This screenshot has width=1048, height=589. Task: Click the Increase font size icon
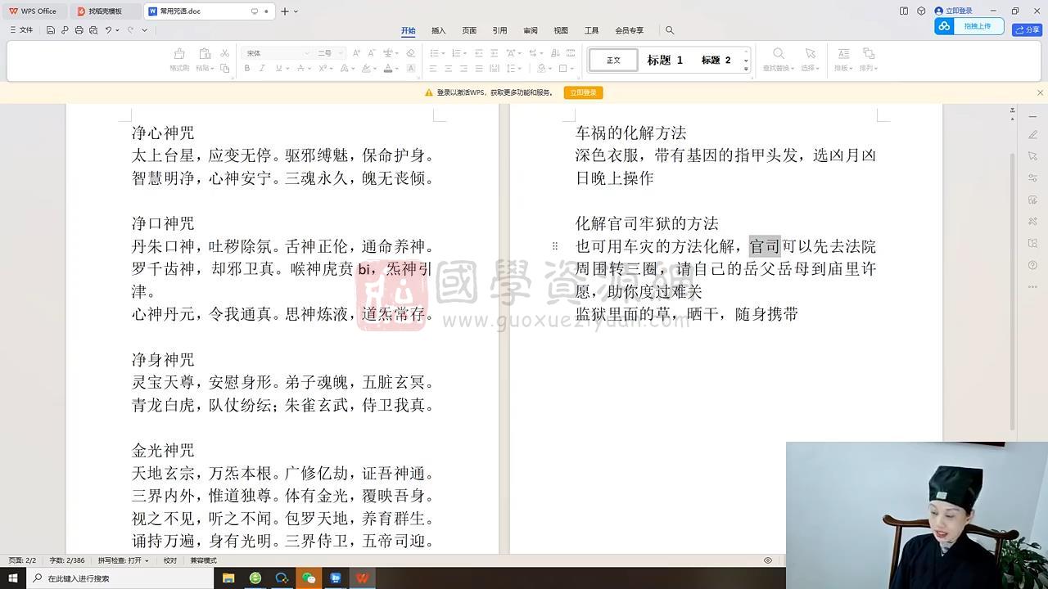(x=355, y=53)
